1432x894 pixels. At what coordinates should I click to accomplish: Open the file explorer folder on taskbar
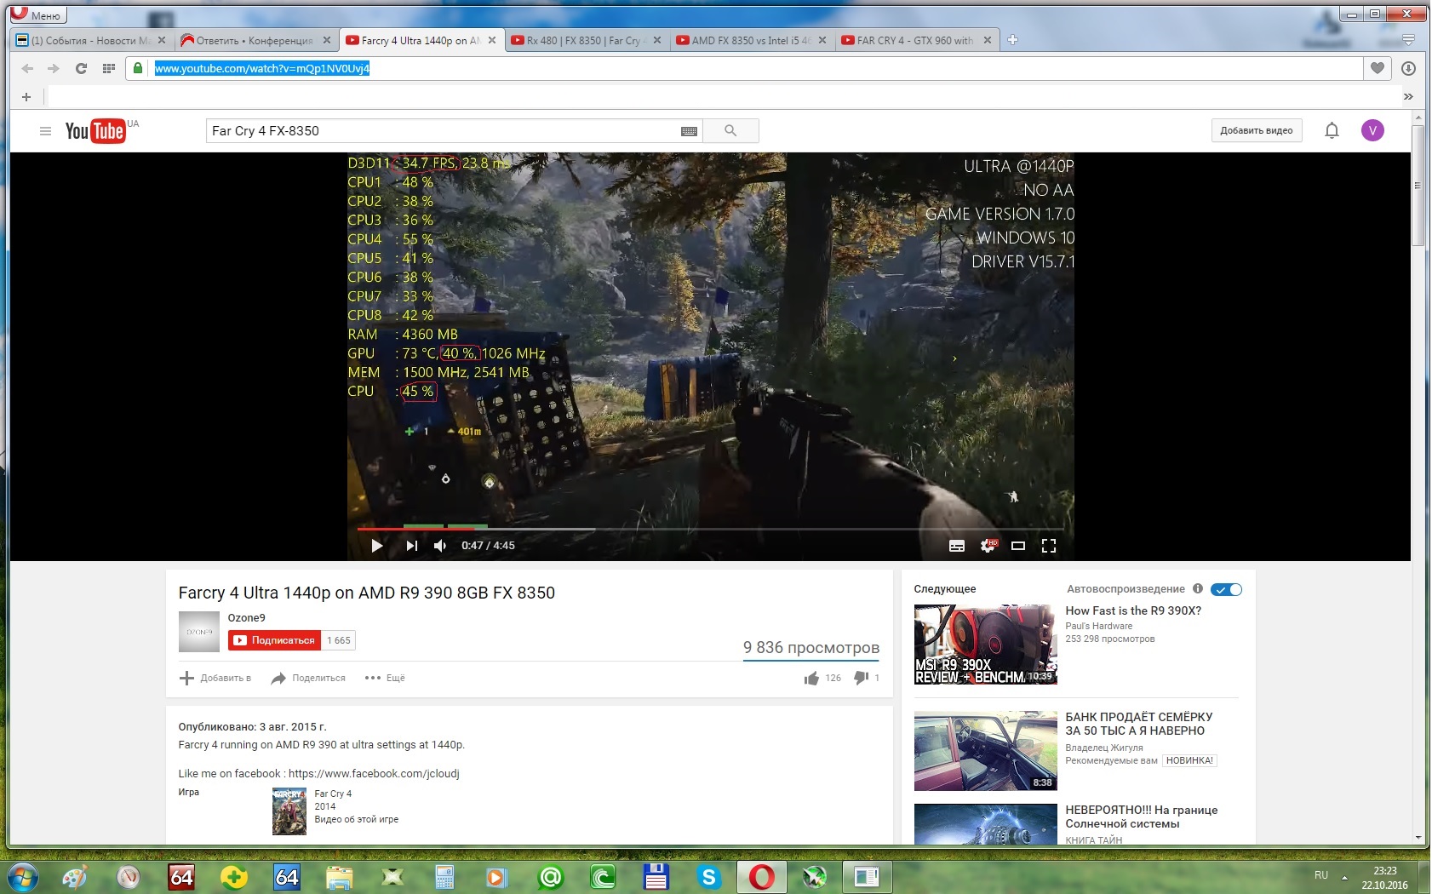coord(339,876)
